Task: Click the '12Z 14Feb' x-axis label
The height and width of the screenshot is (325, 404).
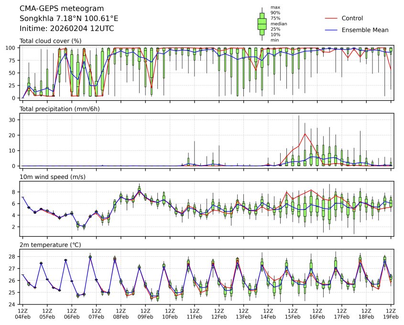Action: (268, 314)
